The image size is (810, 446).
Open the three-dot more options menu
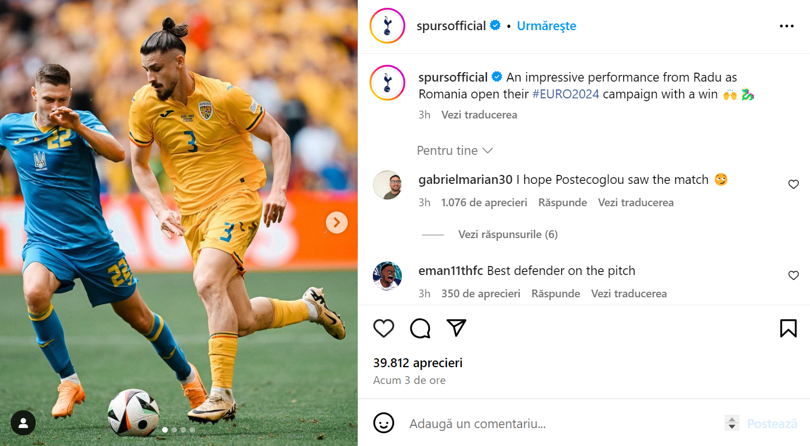787,26
